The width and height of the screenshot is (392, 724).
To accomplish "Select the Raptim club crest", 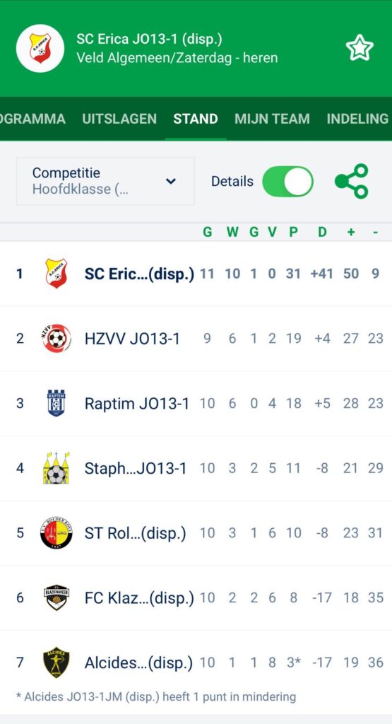I will (x=57, y=403).
